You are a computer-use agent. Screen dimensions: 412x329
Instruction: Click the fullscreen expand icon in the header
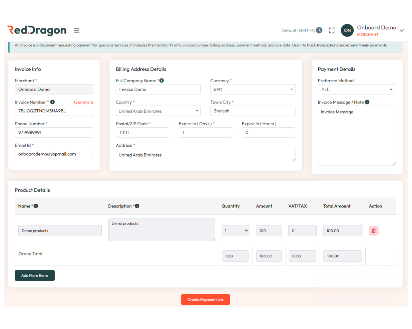click(332, 30)
